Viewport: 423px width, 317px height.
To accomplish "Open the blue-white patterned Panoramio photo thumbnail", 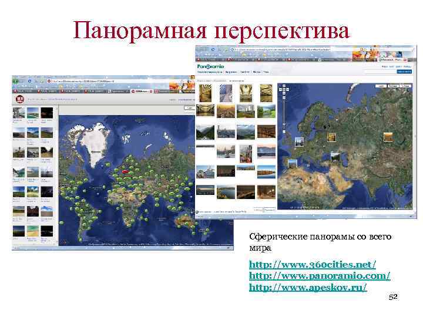I will [226, 93].
